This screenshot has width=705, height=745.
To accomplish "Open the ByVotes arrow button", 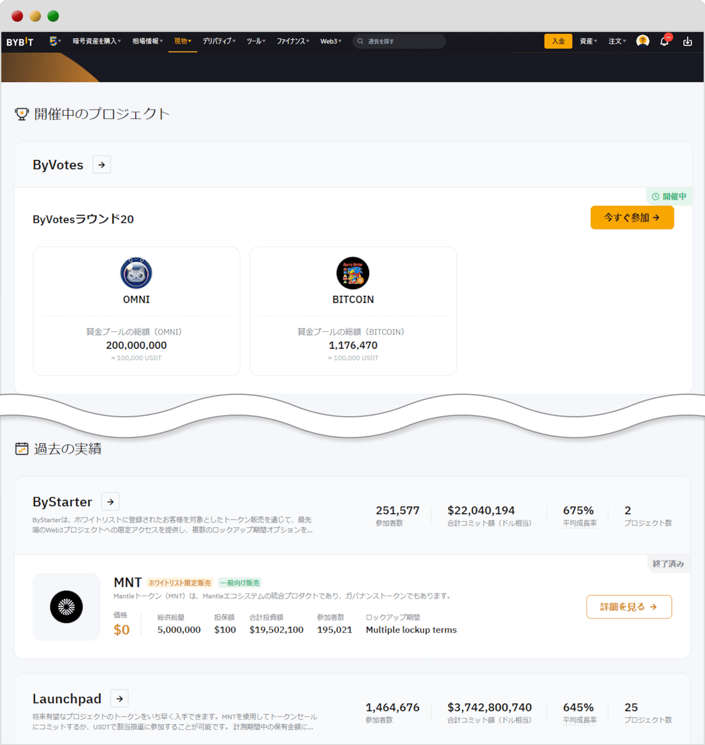I will tap(101, 164).
